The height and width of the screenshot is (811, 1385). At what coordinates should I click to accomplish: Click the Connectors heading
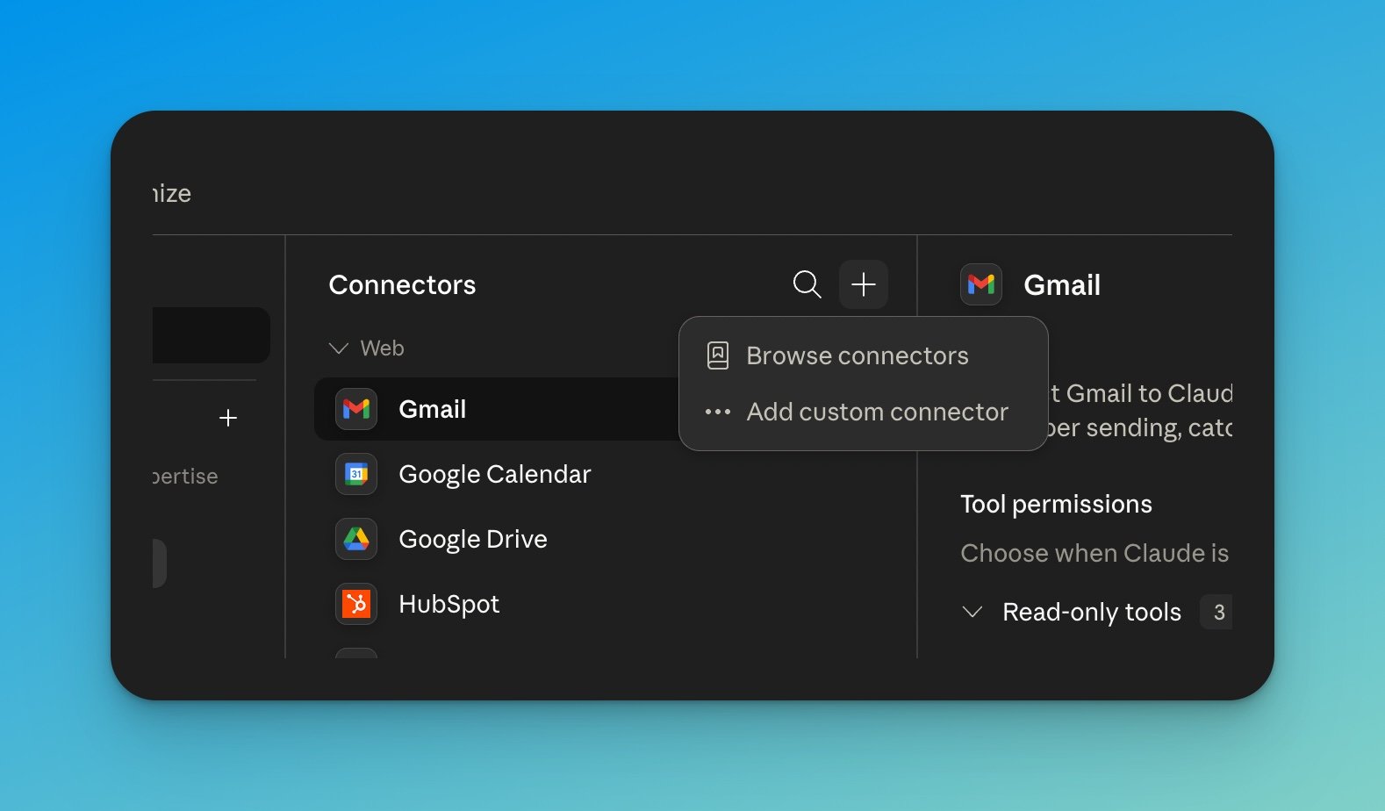pos(402,284)
